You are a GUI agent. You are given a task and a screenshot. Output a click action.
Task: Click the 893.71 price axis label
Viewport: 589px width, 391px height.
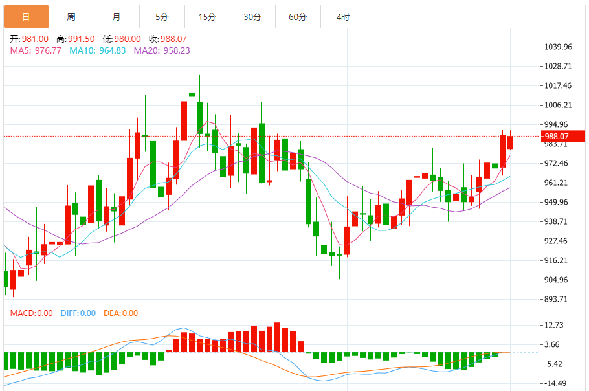click(557, 299)
